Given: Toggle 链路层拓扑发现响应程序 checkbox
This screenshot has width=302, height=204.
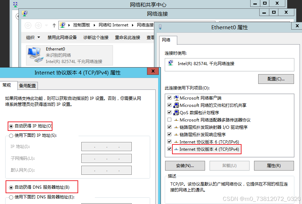Looking at the screenshot, I should coord(170,134).
